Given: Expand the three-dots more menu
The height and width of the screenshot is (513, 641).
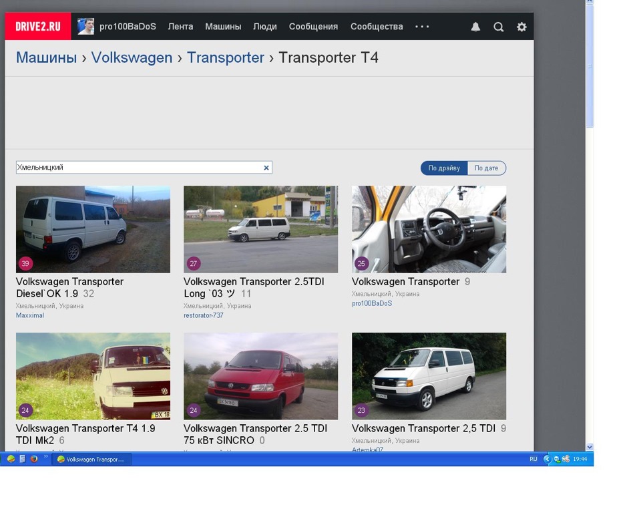Looking at the screenshot, I should 422,27.
